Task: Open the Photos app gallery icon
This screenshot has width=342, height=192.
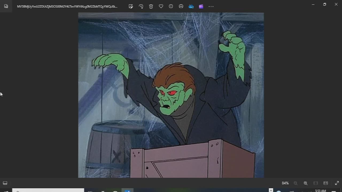Action: (6, 6)
